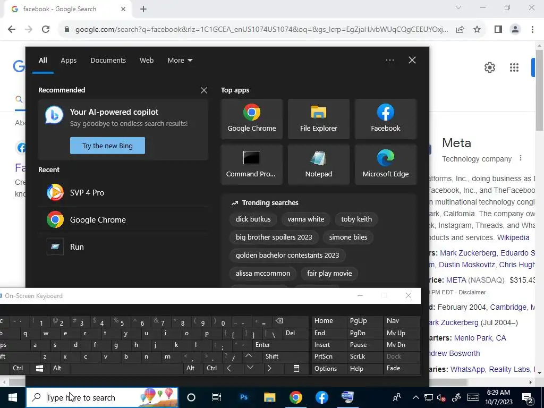Expand the More filter dropdown

tap(180, 61)
